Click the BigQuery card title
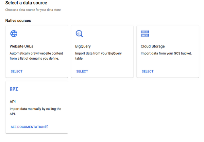The image size is (204, 142). [x=83, y=46]
